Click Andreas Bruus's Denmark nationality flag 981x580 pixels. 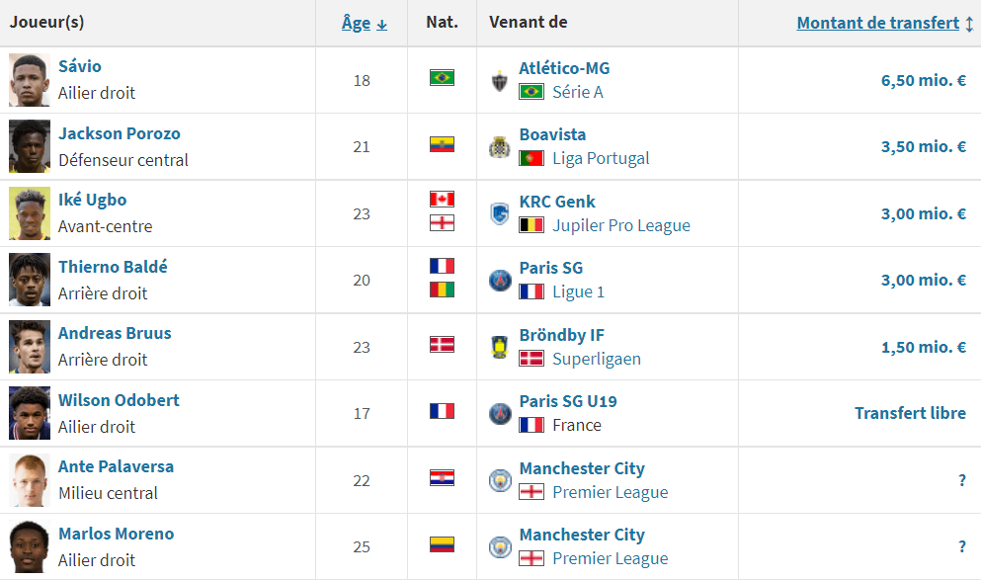click(x=442, y=344)
